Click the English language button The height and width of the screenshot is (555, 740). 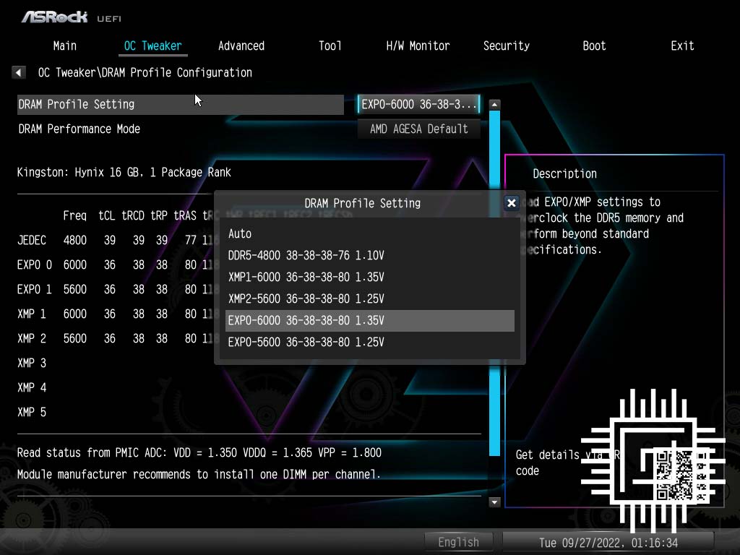[458, 542]
